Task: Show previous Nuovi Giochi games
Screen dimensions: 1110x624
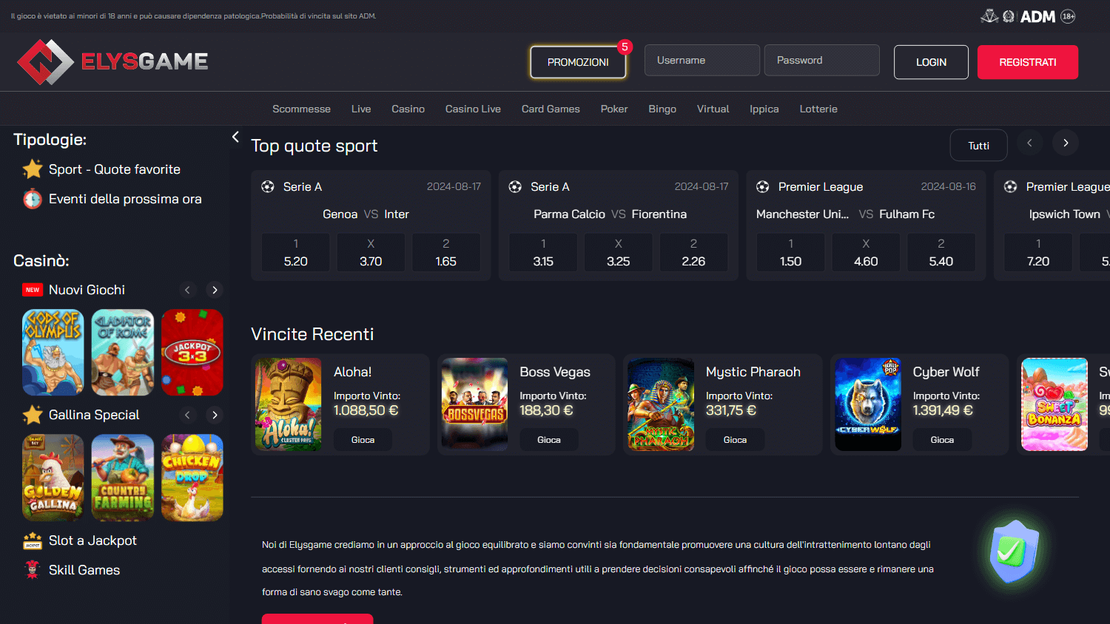Action: tap(187, 290)
